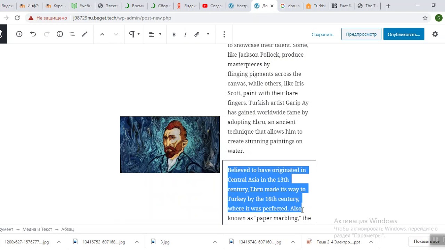Open the block navigation list icon
This screenshot has height=250, width=445.
pos(72,34)
